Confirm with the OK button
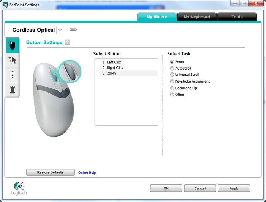 click(x=166, y=188)
